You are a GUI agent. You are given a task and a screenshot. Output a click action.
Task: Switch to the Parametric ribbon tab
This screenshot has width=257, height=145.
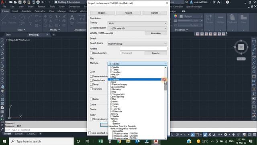40,11
